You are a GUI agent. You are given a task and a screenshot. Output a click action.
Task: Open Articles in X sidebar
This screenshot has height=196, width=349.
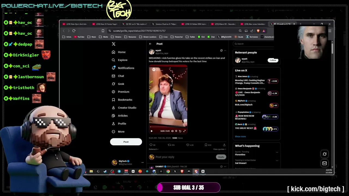pyautogui.click(x=120, y=116)
